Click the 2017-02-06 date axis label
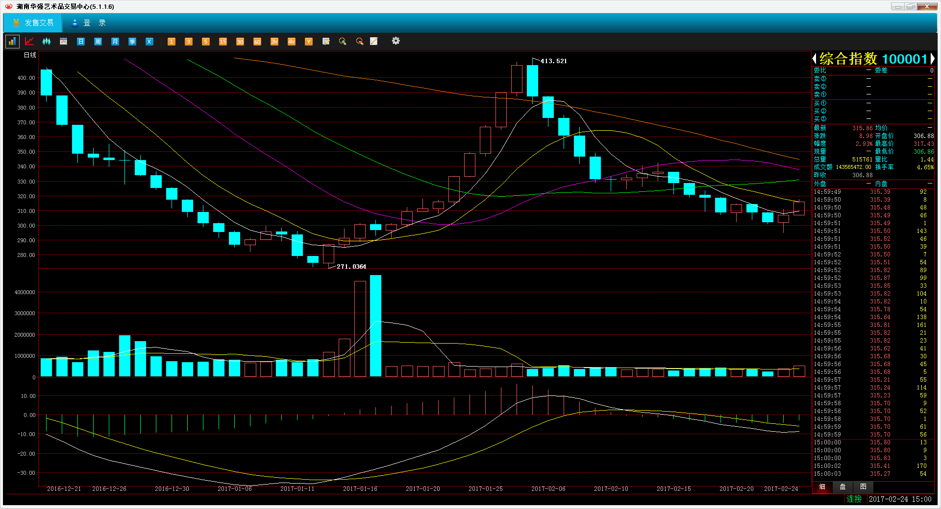The height and width of the screenshot is (509, 941). tap(548, 489)
